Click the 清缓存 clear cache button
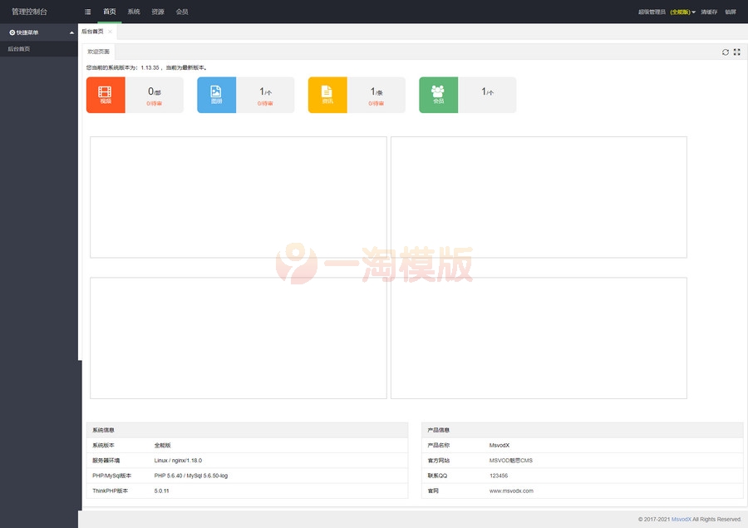The height and width of the screenshot is (528, 748). coord(707,12)
